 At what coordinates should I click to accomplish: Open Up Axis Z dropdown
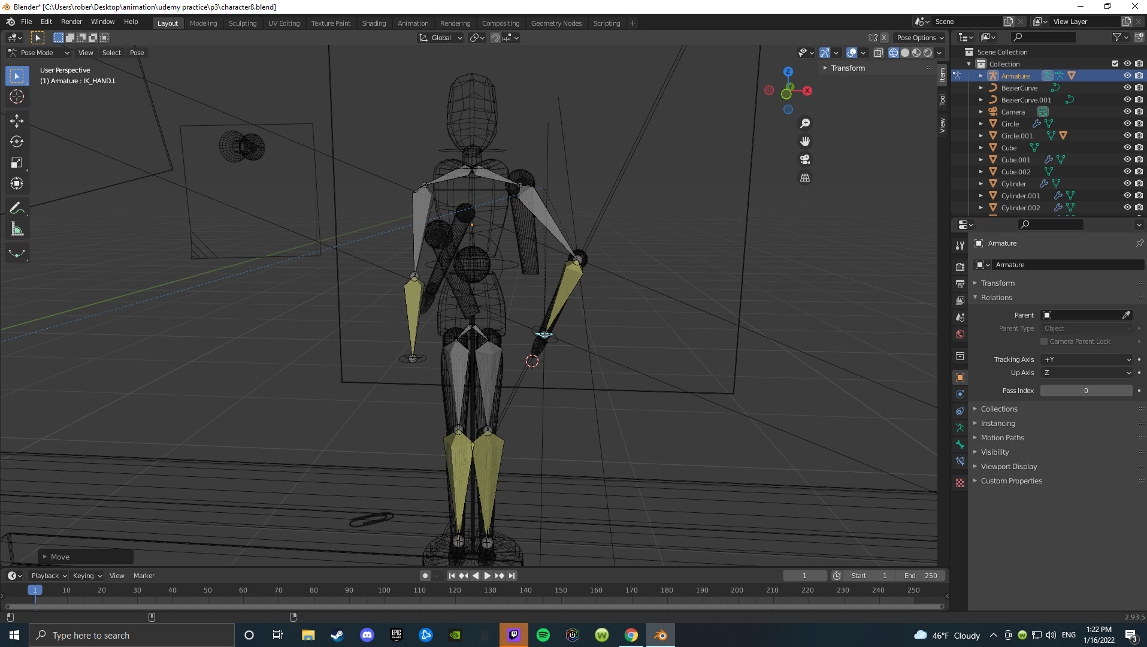click(1087, 373)
